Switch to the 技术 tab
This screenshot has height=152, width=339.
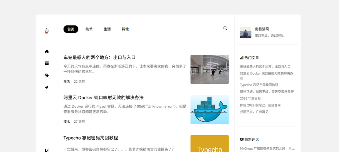click(x=89, y=29)
